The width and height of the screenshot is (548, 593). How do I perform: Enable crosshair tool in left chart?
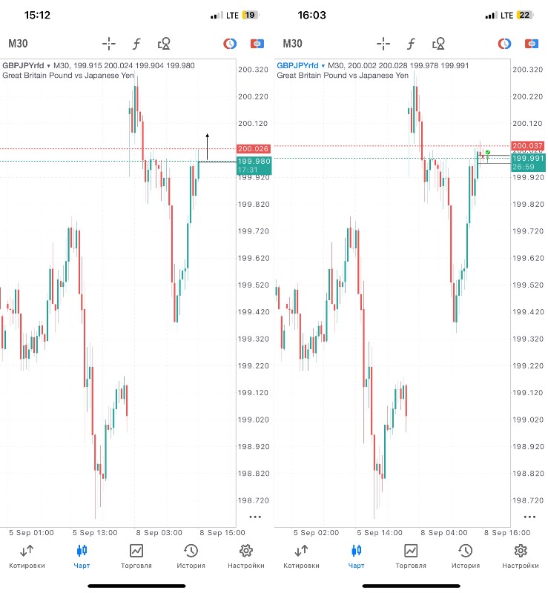tap(109, 44)
